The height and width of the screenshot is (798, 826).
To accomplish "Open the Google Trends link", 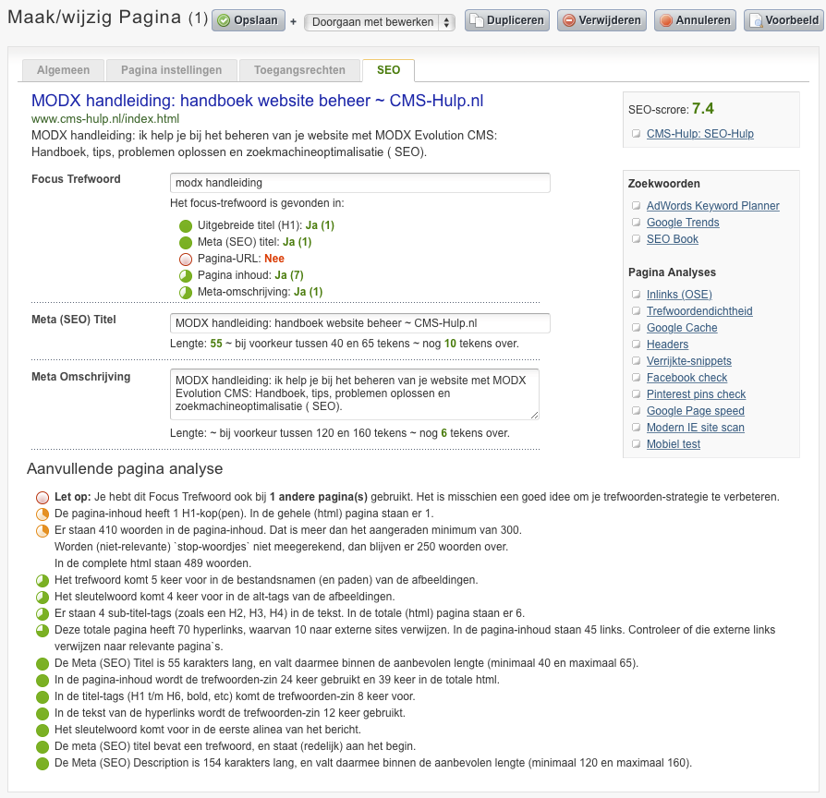I will (683, 223).
